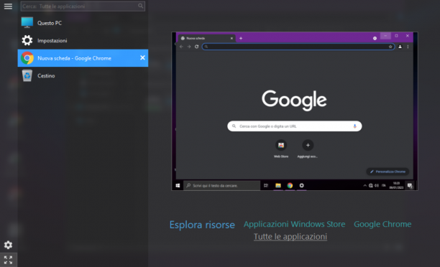Screen dimensions: 440x267
Task: Focus the 'Cerca: Tutte le applicazioni' search field
Action: click(x=83, y=6)
